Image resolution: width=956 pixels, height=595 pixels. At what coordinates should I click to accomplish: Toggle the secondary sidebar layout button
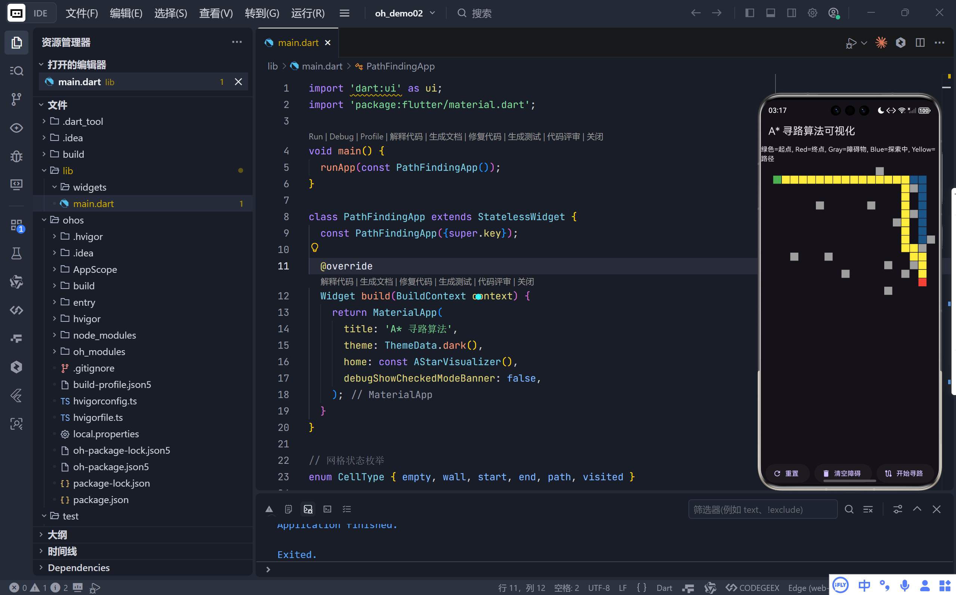(x=791, y=13)
